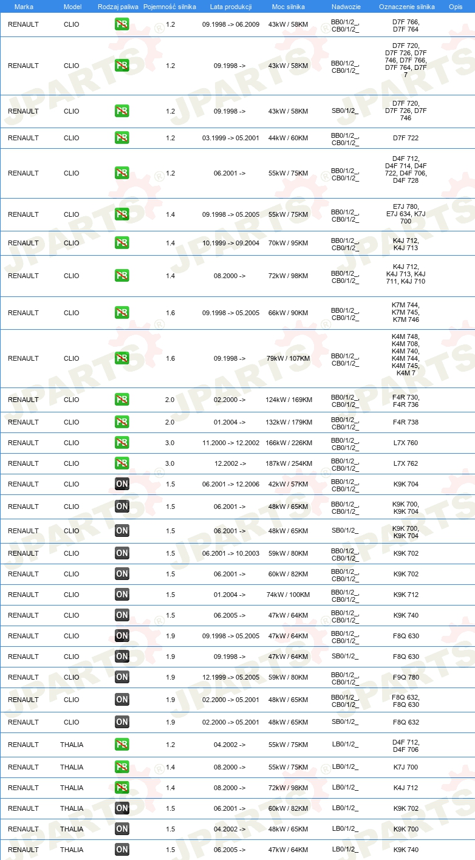The image size is (475, 860).
Task: Click petrol icon in Thalia 1.2 D4F 712 row
Action: point(121,745)
